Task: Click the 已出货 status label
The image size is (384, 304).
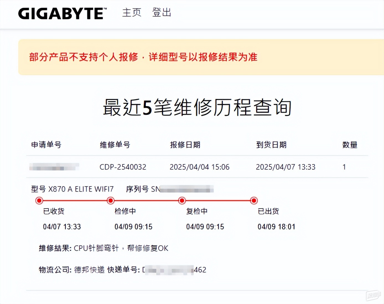Action: coord(268,211)
